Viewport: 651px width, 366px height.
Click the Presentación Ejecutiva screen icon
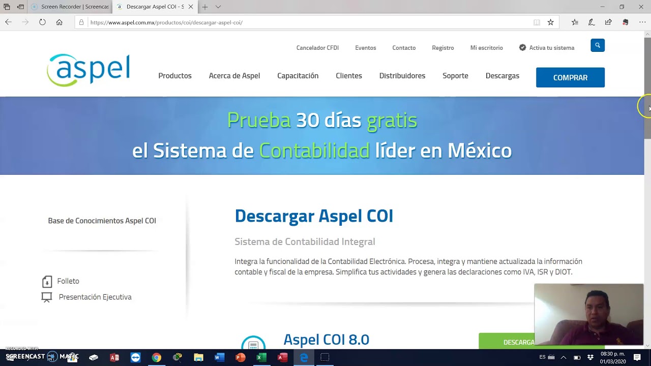click(x=47, y=297)
